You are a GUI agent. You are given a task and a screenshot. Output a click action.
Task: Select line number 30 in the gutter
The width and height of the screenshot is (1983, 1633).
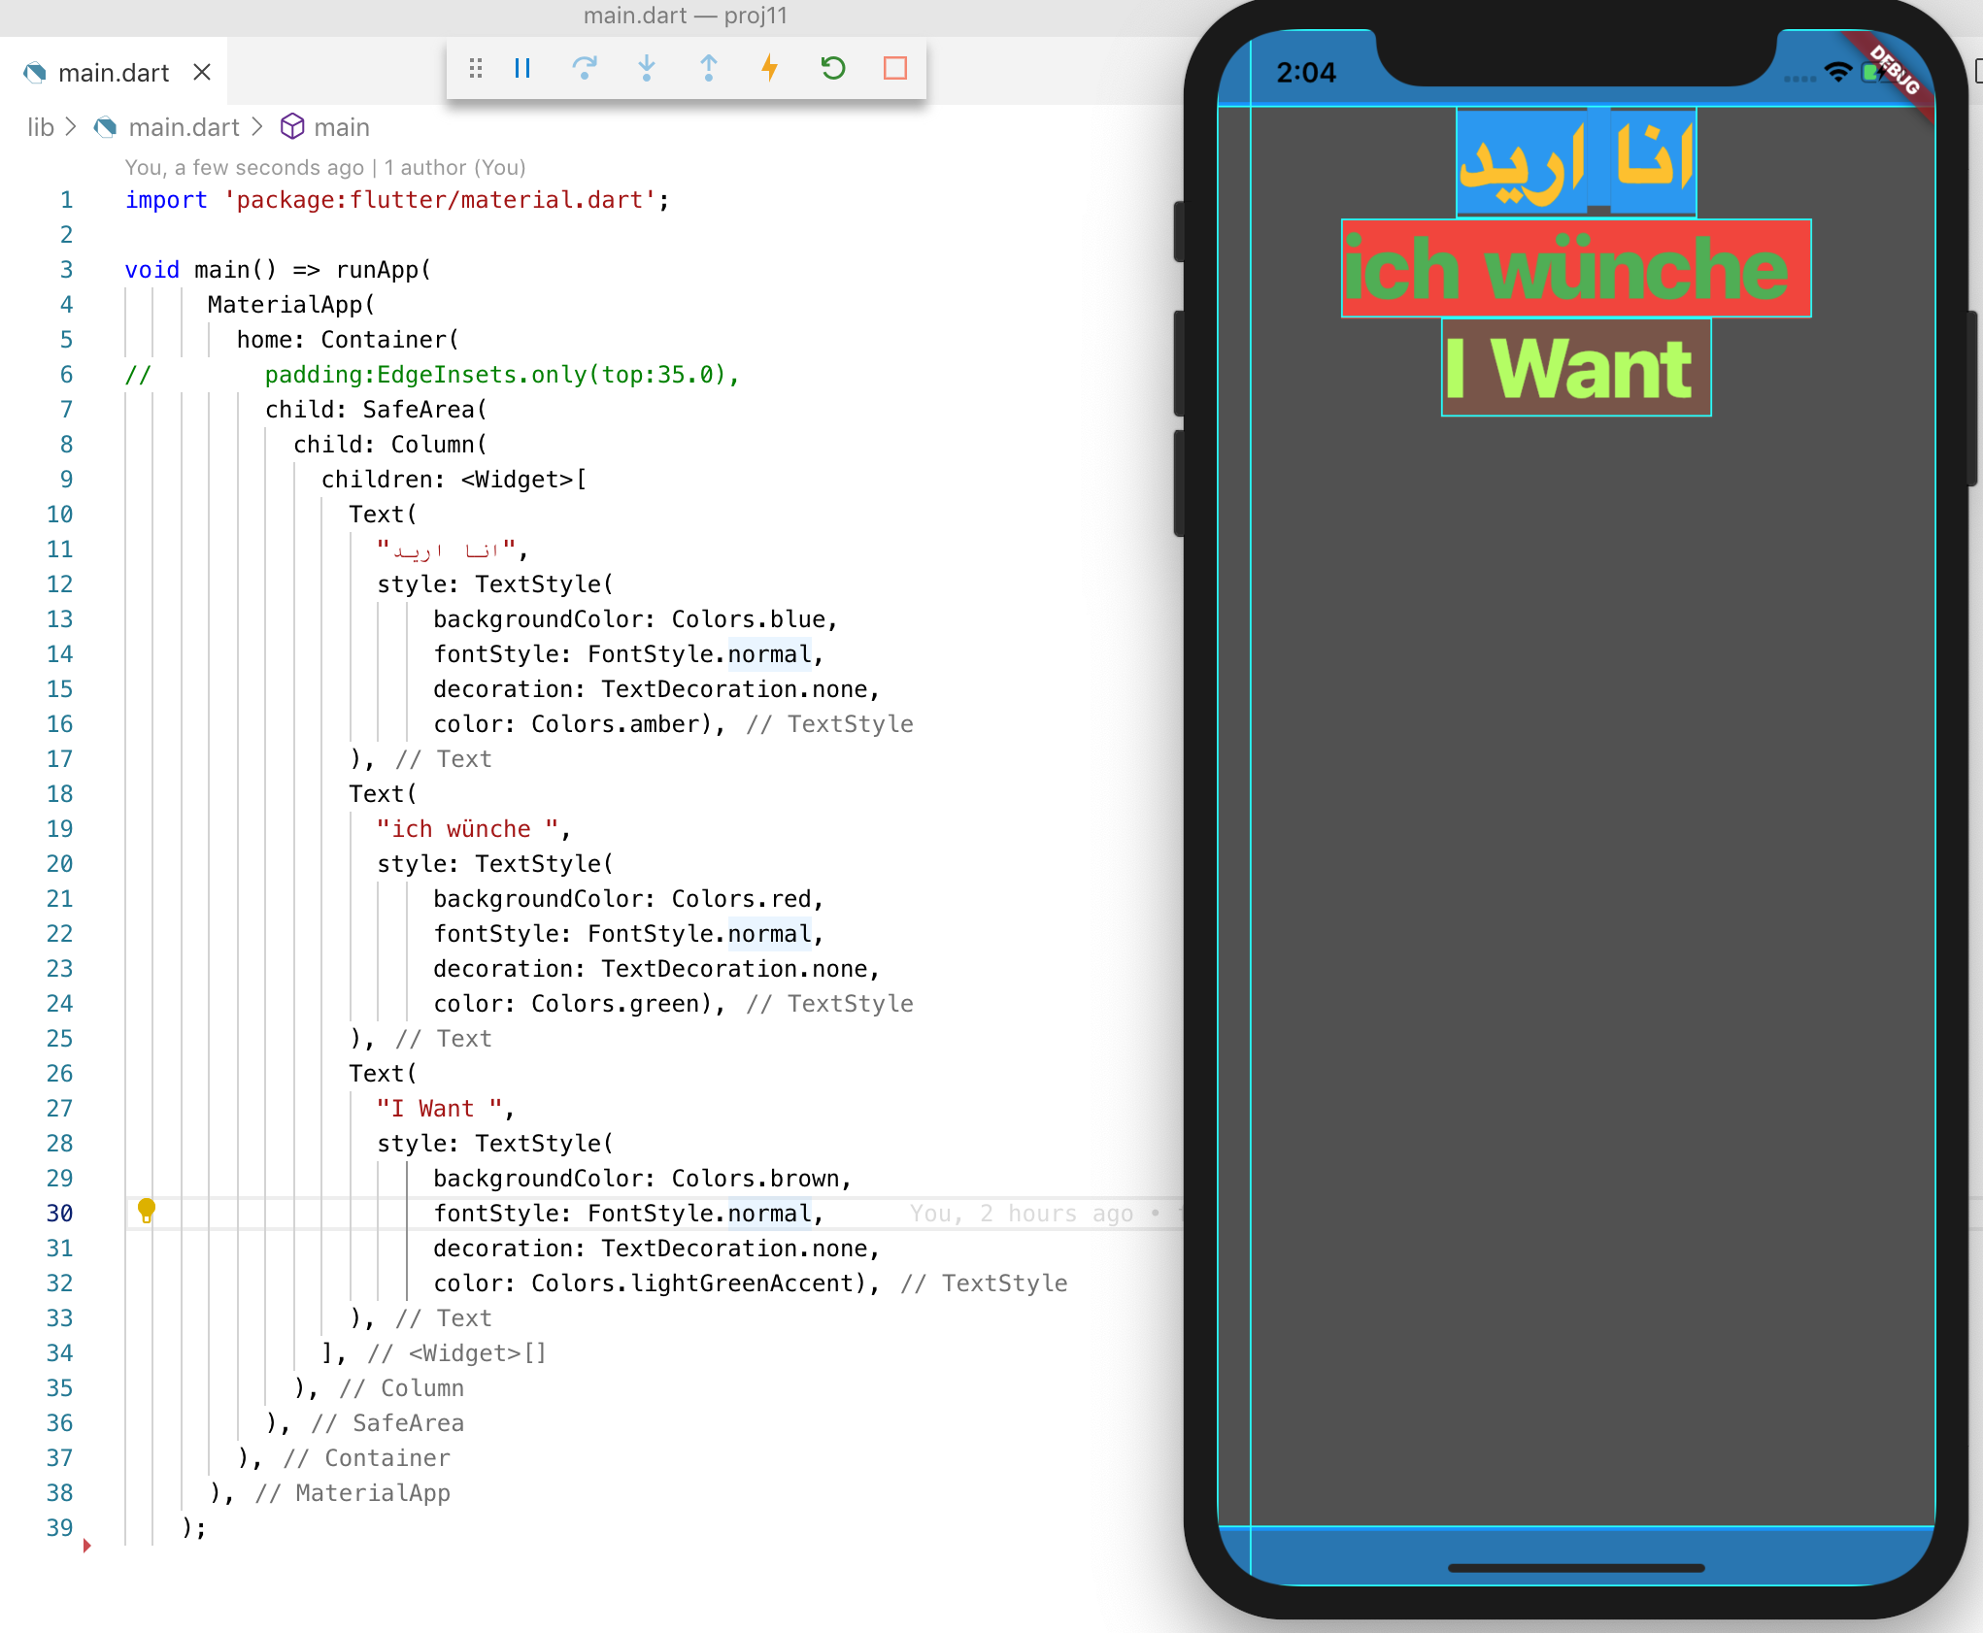click(x=60, y=1212)
